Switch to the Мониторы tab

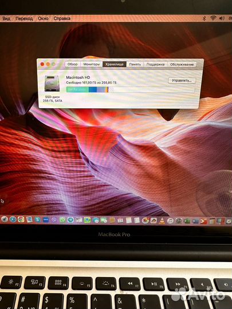click(91, 64)
